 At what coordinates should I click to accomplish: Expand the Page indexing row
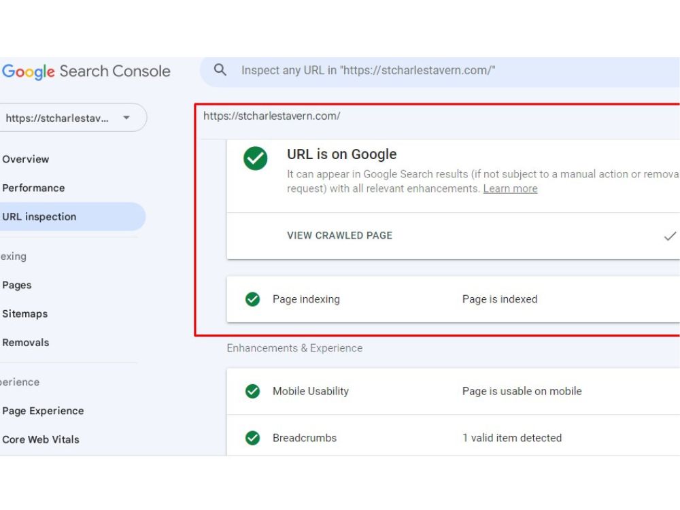[x=453, y=299]
